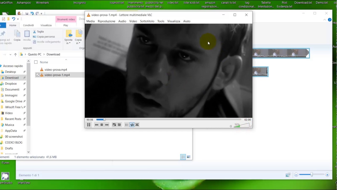Switch to Explorer Visualizza ribbon tab
Viewport: 337px width, 190px height.
click(46, 25)
